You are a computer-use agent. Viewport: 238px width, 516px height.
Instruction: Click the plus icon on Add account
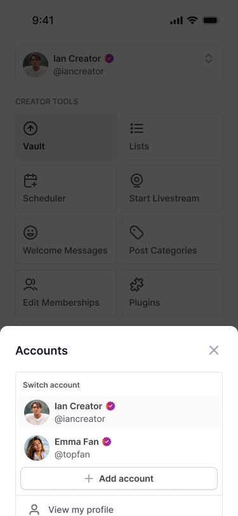tap(89, 479)
